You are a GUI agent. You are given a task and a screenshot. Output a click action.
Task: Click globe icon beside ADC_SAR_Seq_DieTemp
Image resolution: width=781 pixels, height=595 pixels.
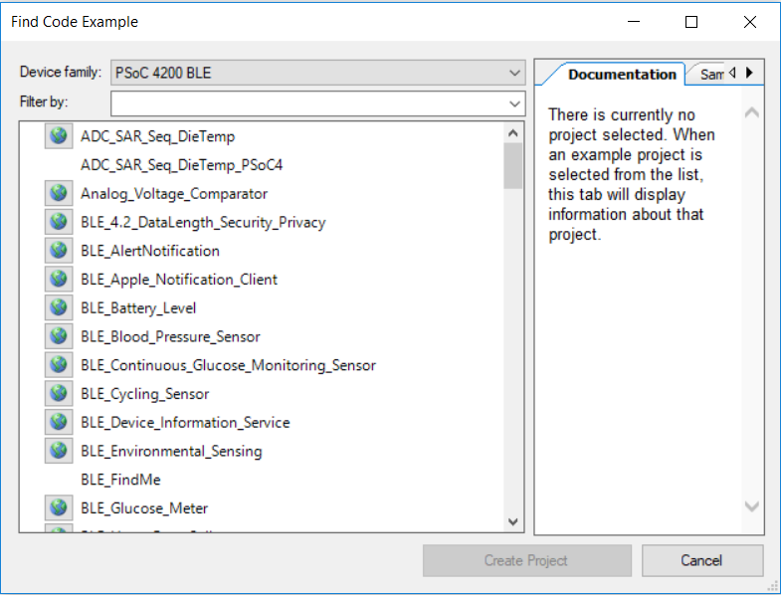(59, 136)
